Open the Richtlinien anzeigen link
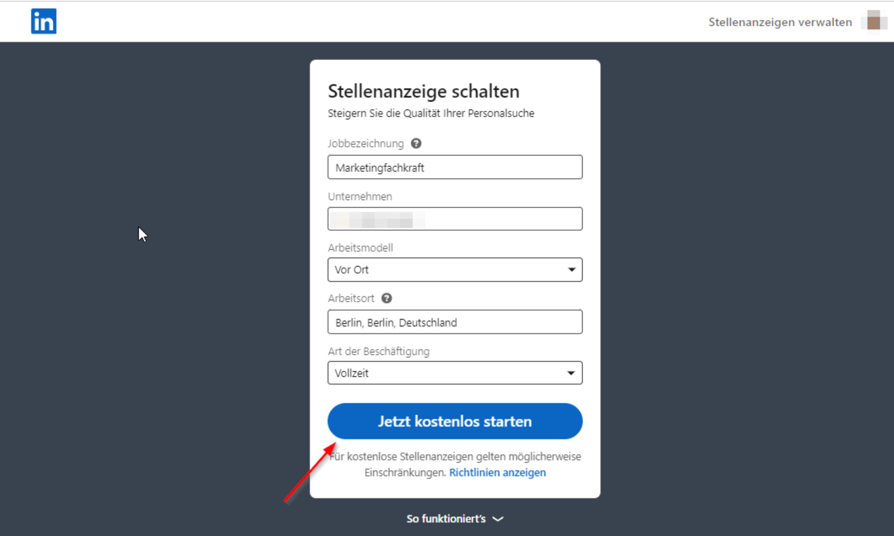 [497, 472]
